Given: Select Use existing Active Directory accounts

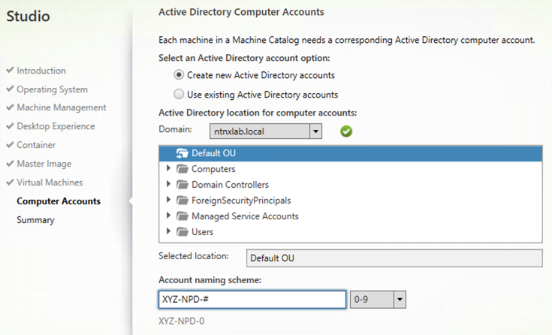Looking at the screenshot, I should 179,94.
